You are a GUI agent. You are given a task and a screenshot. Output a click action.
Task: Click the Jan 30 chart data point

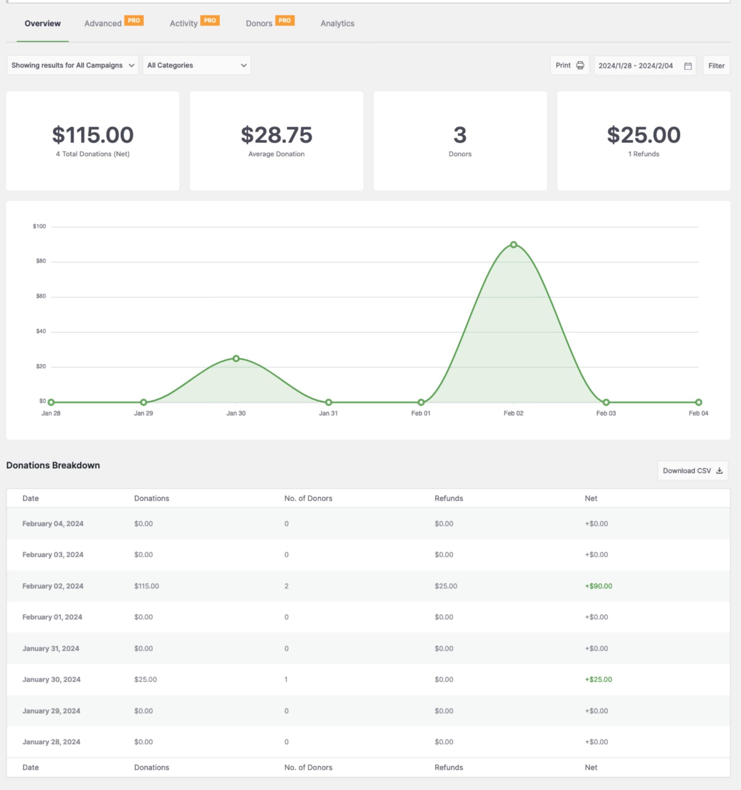coord(236,358)
